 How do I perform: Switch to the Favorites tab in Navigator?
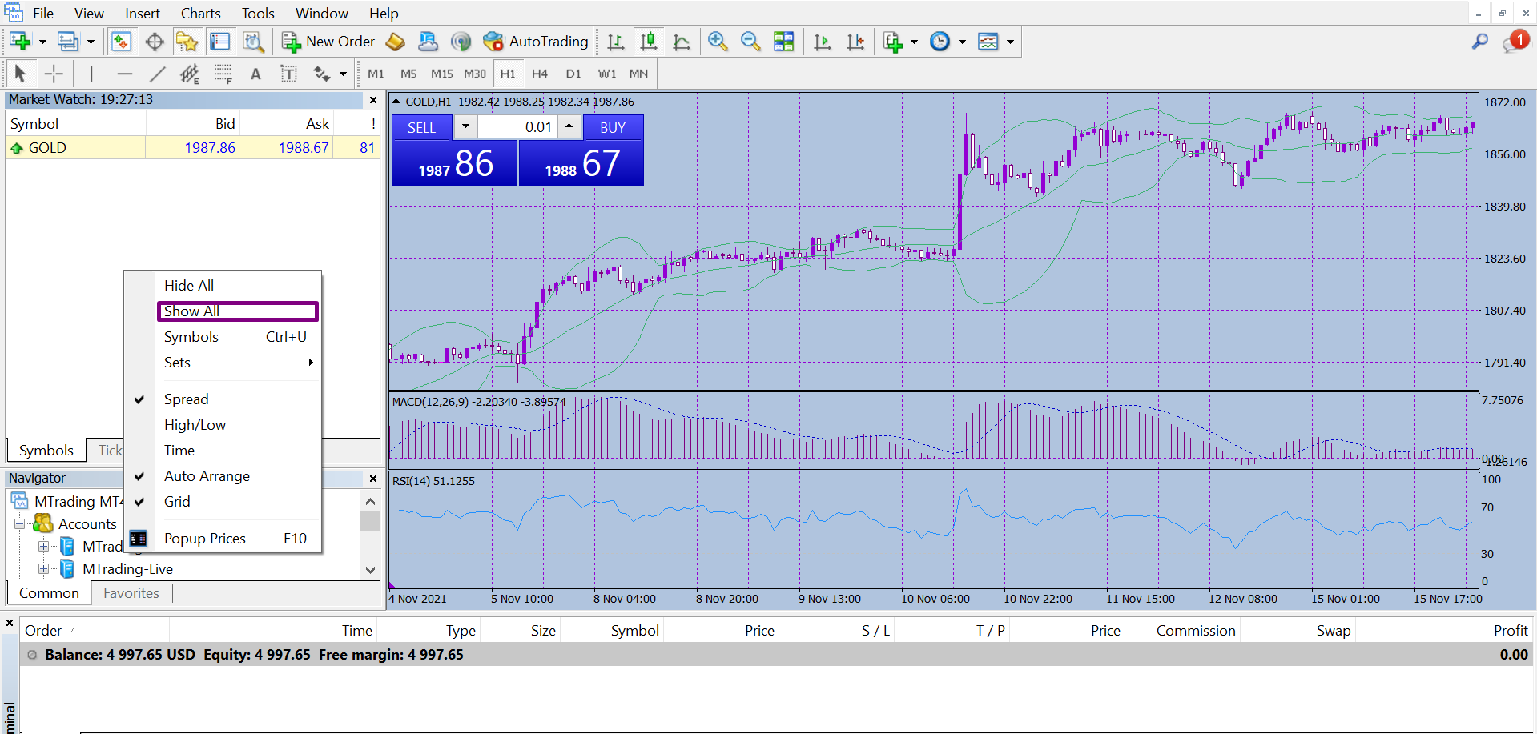(x=131, y=593)
